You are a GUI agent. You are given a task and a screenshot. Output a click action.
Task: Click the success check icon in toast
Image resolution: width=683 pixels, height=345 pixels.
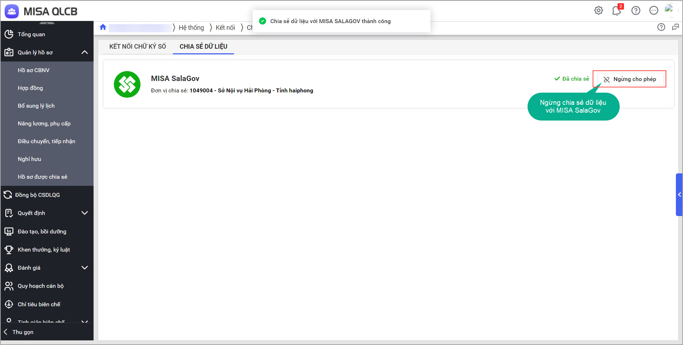click(x=263, y=21)
